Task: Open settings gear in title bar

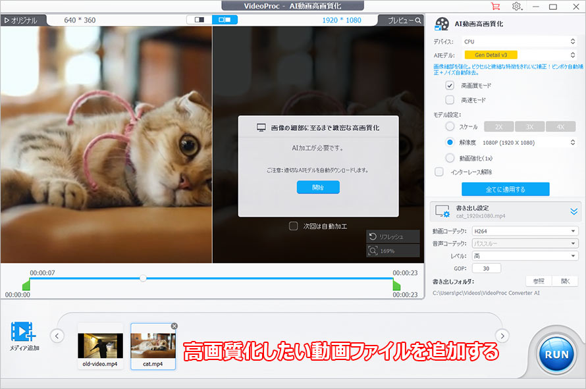Action: [x=517, y=7]
